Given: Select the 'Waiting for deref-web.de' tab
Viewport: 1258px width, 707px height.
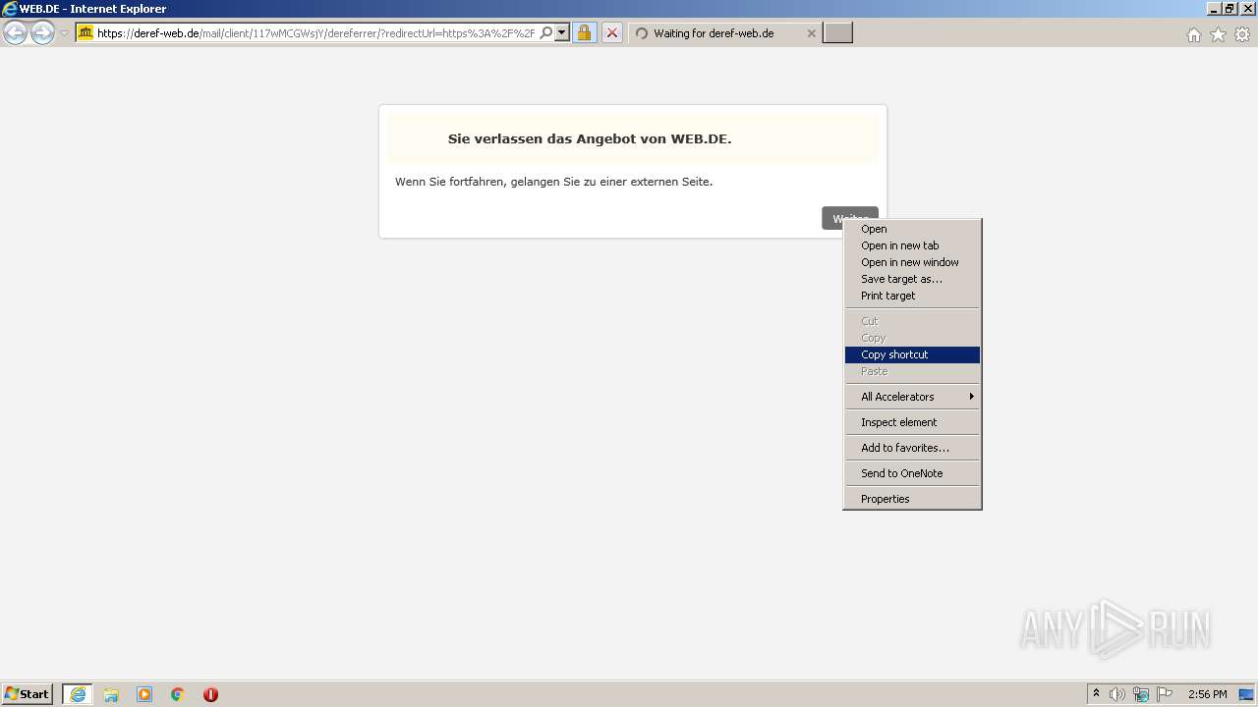Looking at the screenshot, I should tap(725, 32).
